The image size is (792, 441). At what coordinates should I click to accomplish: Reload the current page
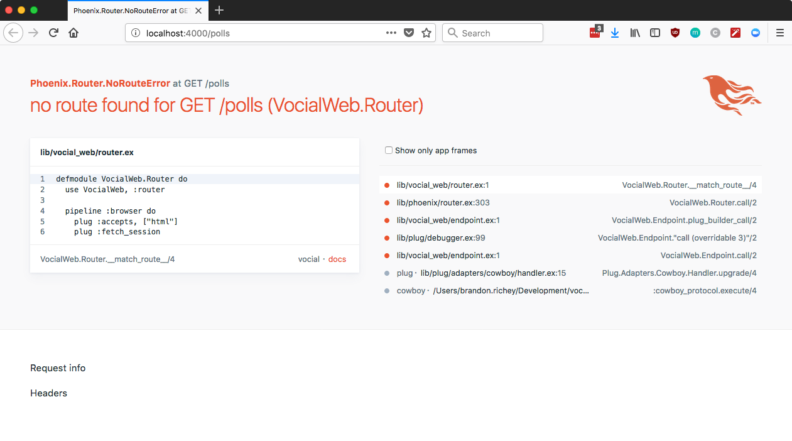pos(54,33)
